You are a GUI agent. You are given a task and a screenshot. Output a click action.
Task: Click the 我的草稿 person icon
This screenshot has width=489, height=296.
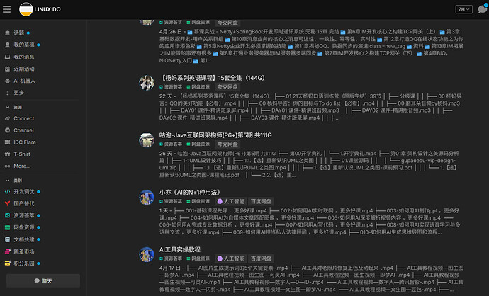(7, 45)
